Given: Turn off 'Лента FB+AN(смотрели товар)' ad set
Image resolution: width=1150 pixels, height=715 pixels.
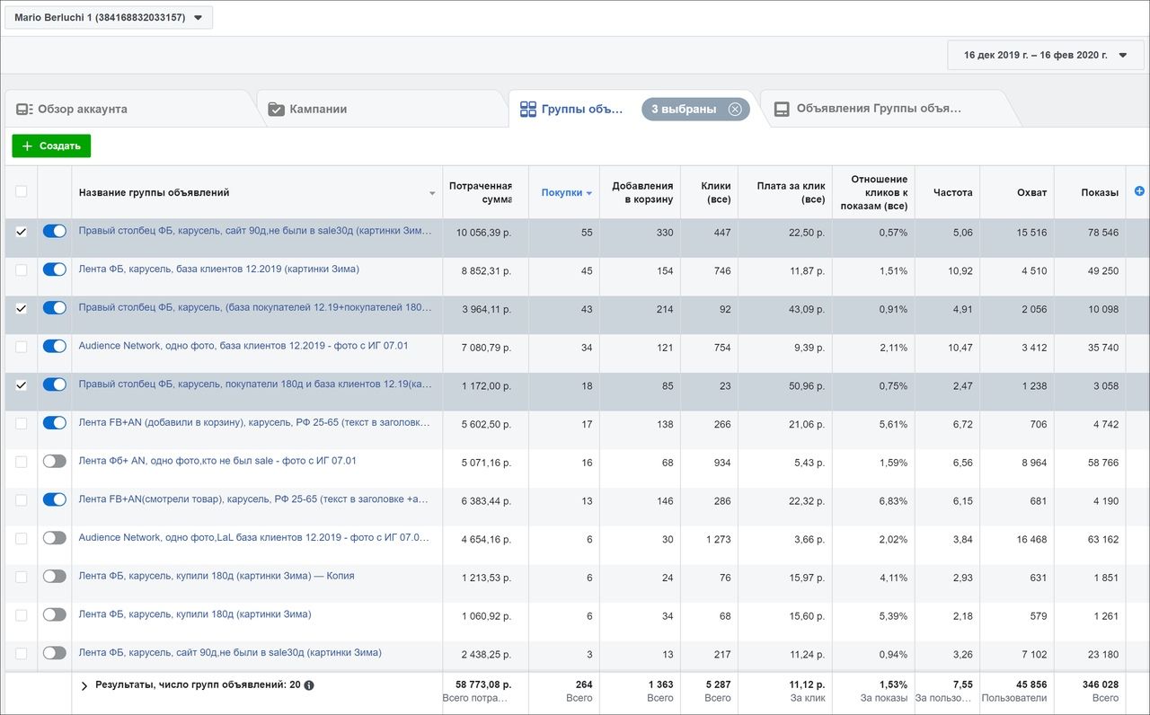Looking at the screenshot, I should pos(55,499).
